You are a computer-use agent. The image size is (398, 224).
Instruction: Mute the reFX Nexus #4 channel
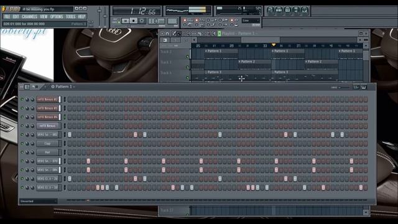click(x=22, y=117)
